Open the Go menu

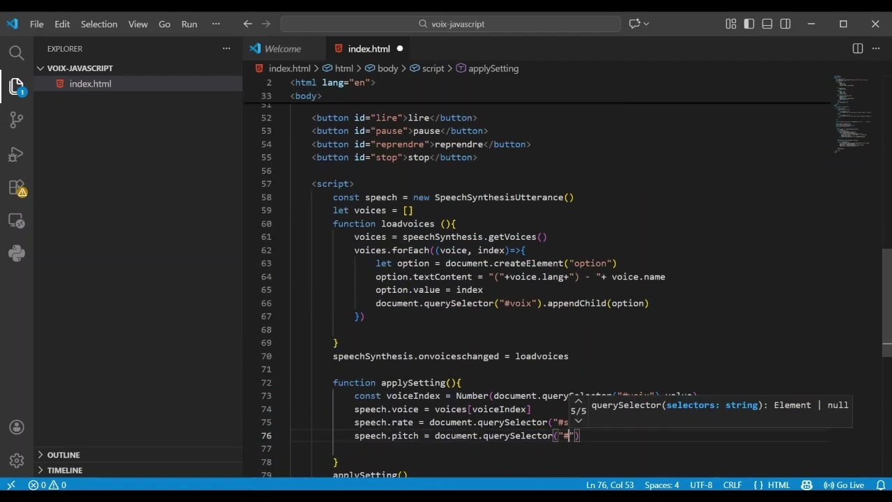[164, 24]
